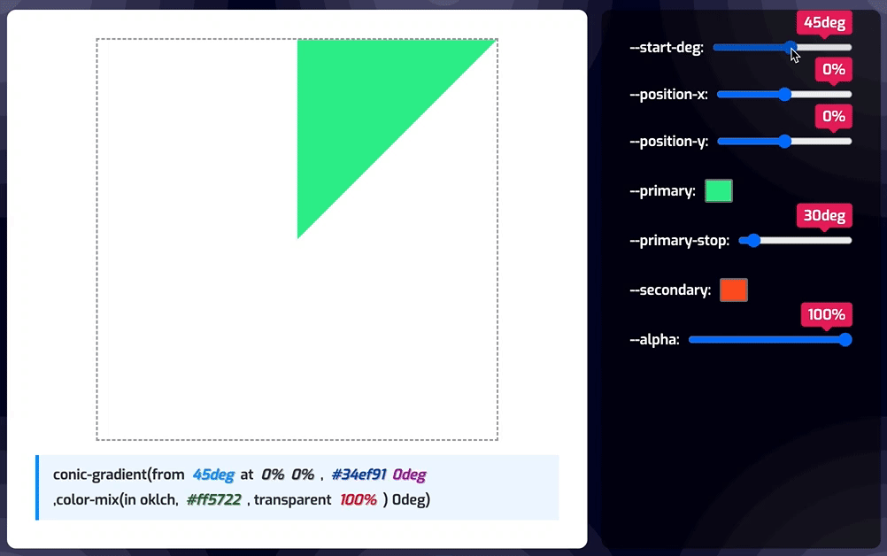
Task: Click the red 100% value in code
Action: pos(359,500)
